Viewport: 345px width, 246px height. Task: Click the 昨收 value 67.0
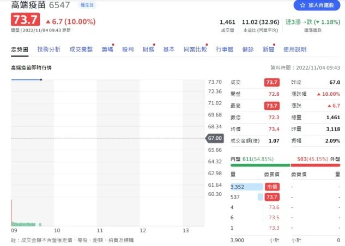tap(335, 82)
